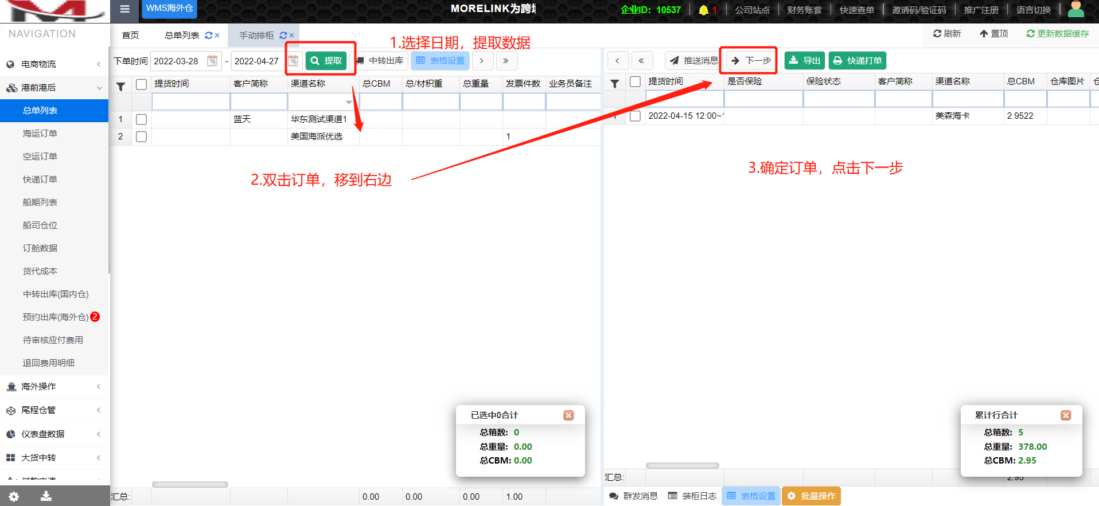The image size is (1099, 506).
Task: Click the 下一步 next step button
Action: click(751, 60)
